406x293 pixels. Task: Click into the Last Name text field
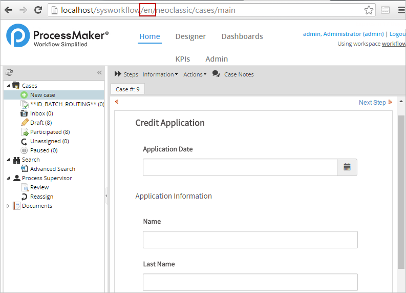(250, 282)
